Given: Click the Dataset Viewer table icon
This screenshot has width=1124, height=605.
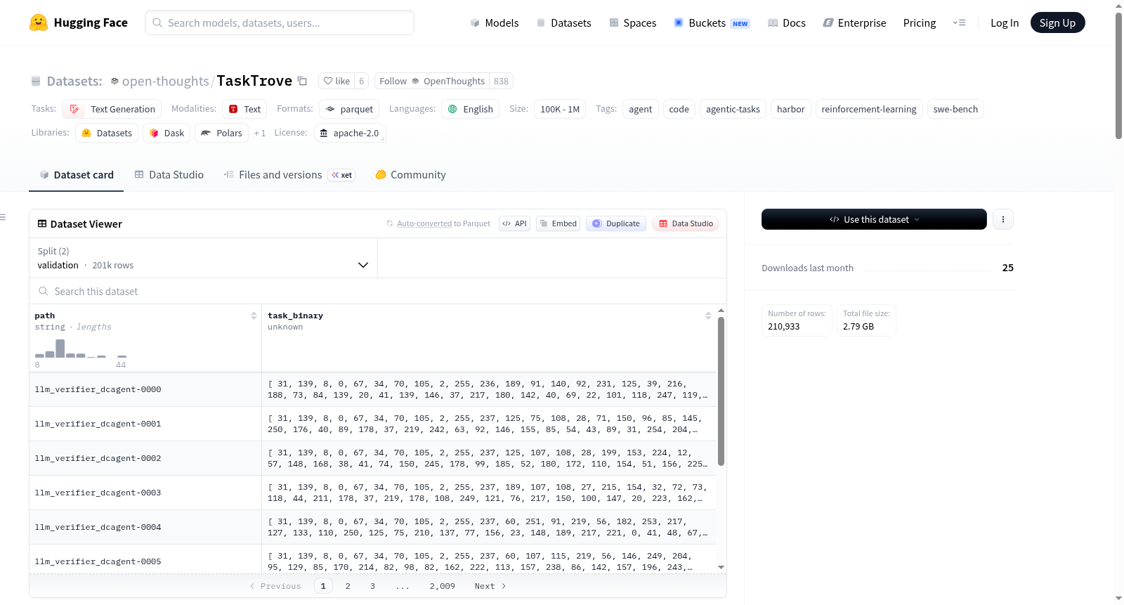Looking at the screenshot, I should [42, 223].
